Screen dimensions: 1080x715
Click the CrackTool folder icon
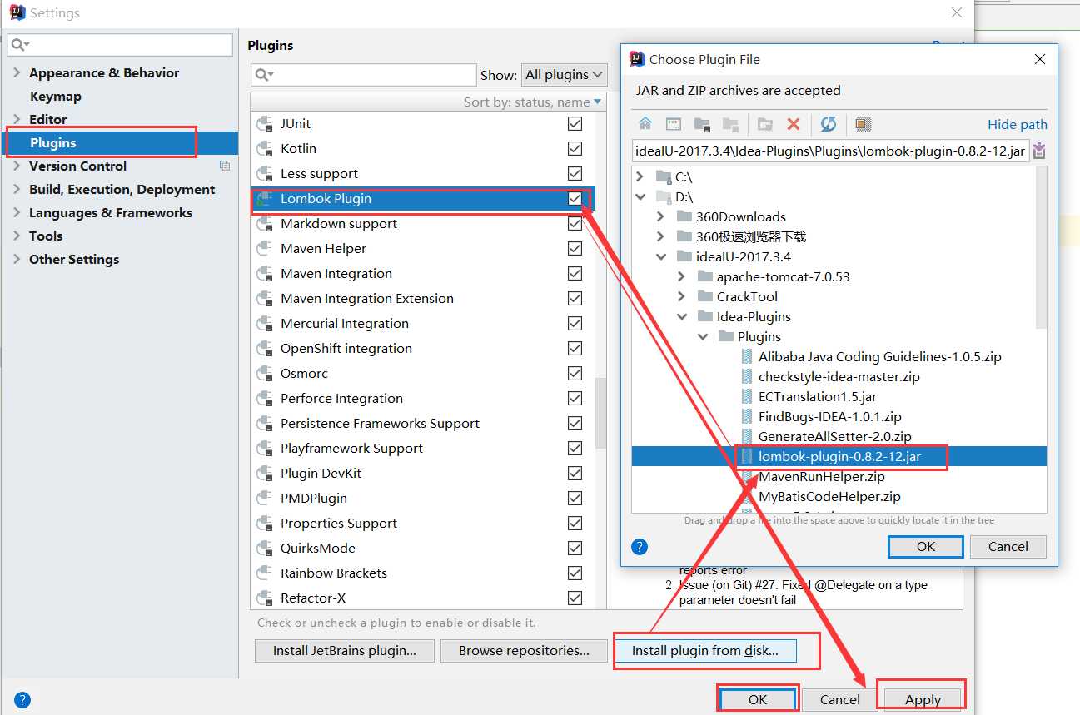coord(705,296)
